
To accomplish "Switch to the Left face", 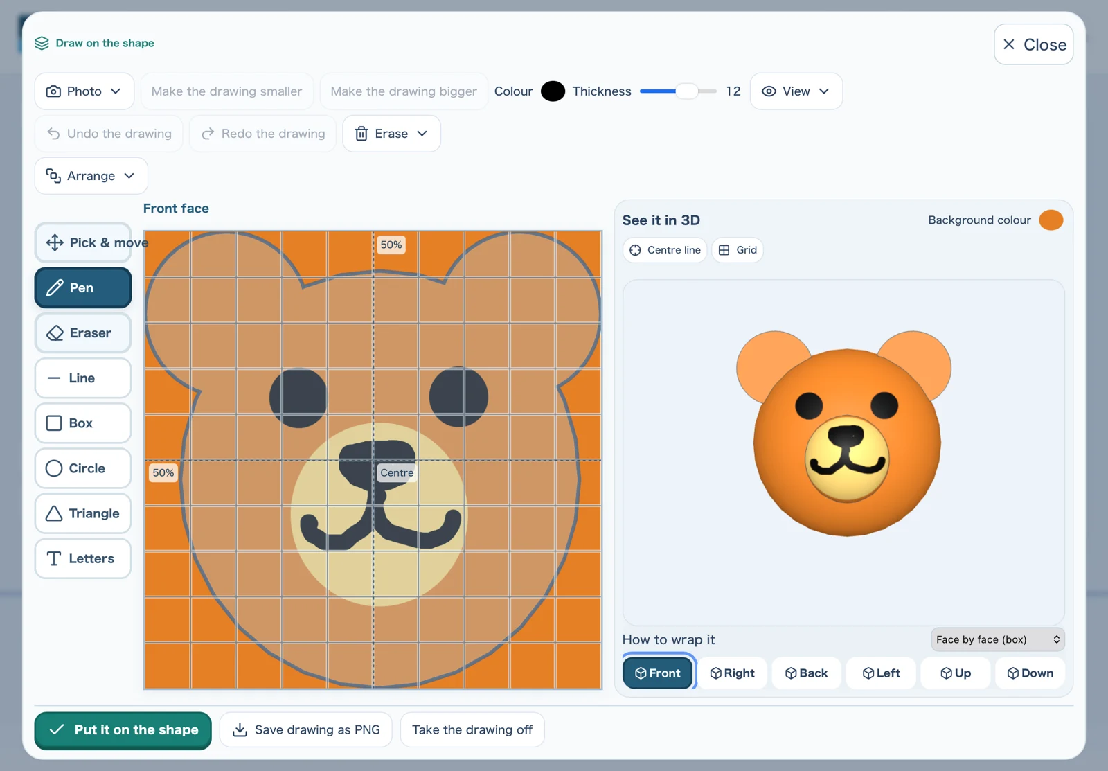I will tap(882, 673).
